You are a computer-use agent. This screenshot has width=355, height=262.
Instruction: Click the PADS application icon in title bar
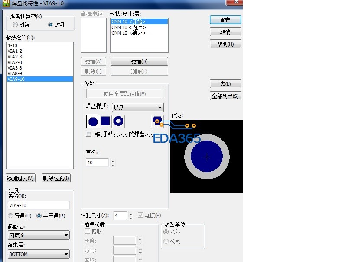click(x=6, y=3)
